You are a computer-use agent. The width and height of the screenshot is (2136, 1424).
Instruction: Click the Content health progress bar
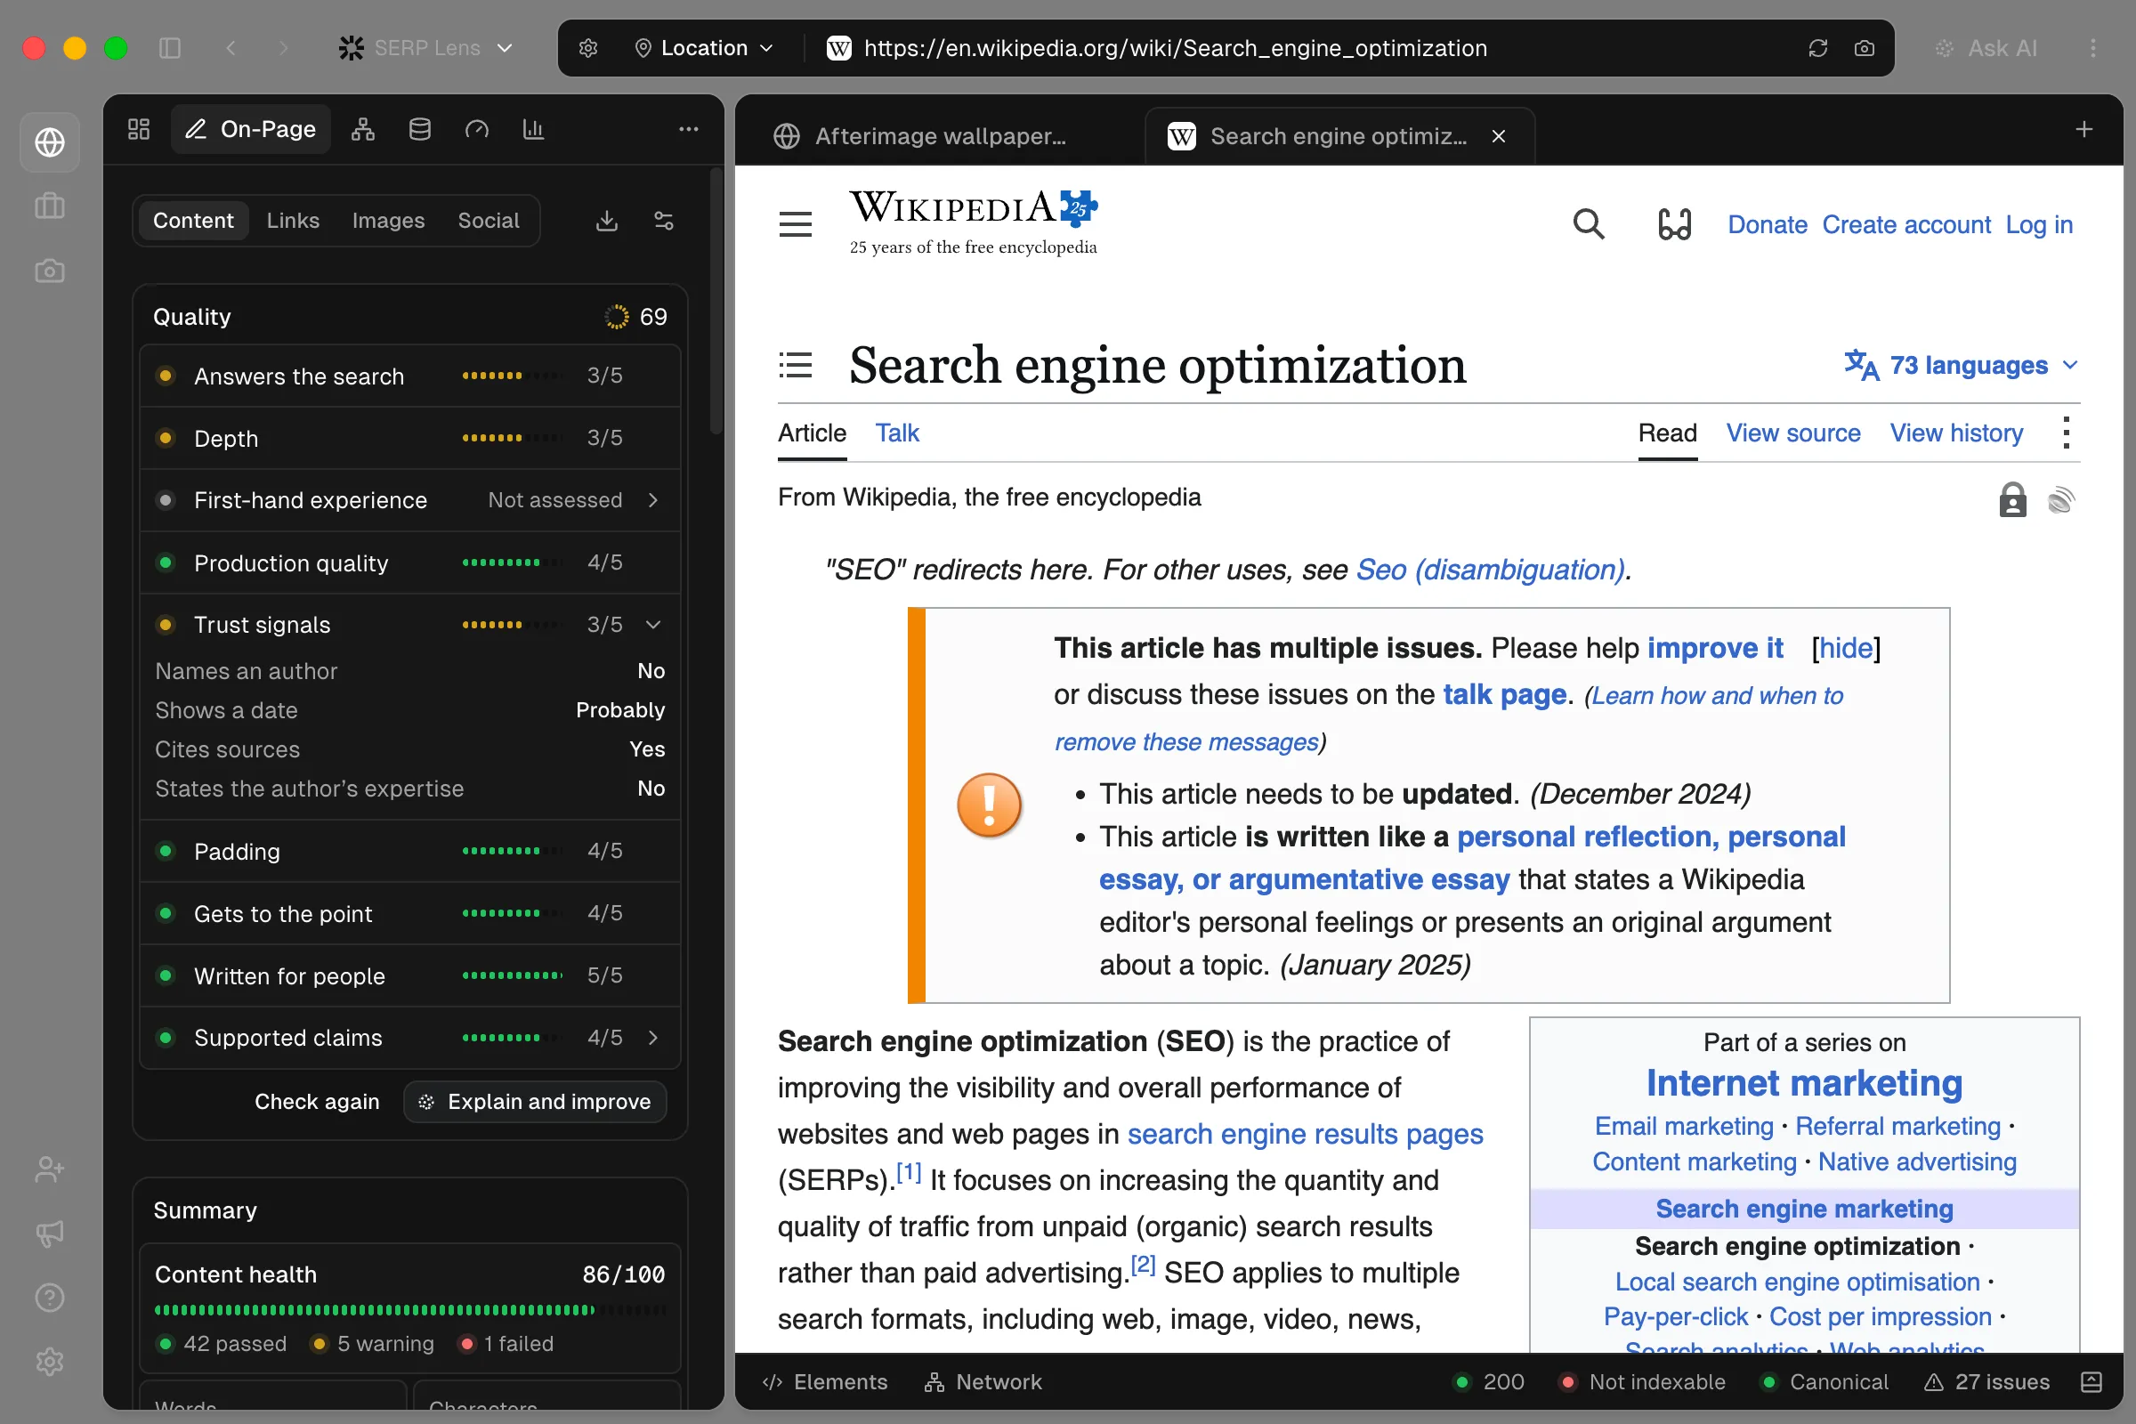[410, 1309]
